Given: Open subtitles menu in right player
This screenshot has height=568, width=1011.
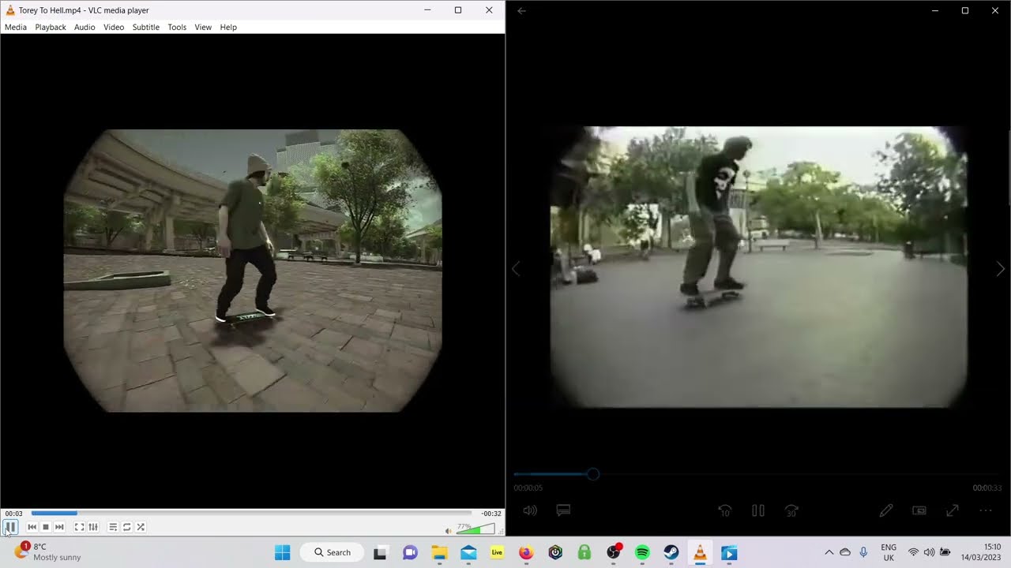Looking at the screenshot, I should [563, 510].
